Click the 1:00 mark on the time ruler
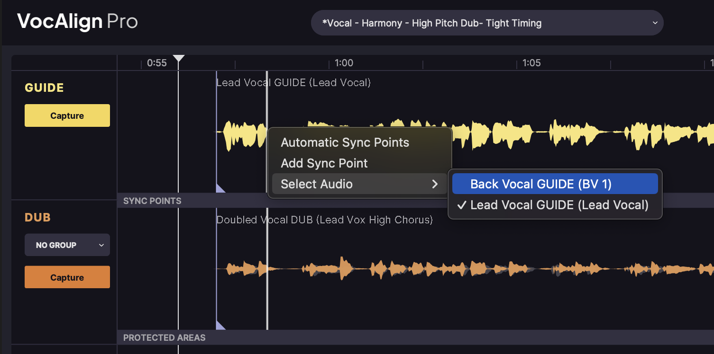The height and width of the screenshot is (354, 714). click(x=344, y=63)
